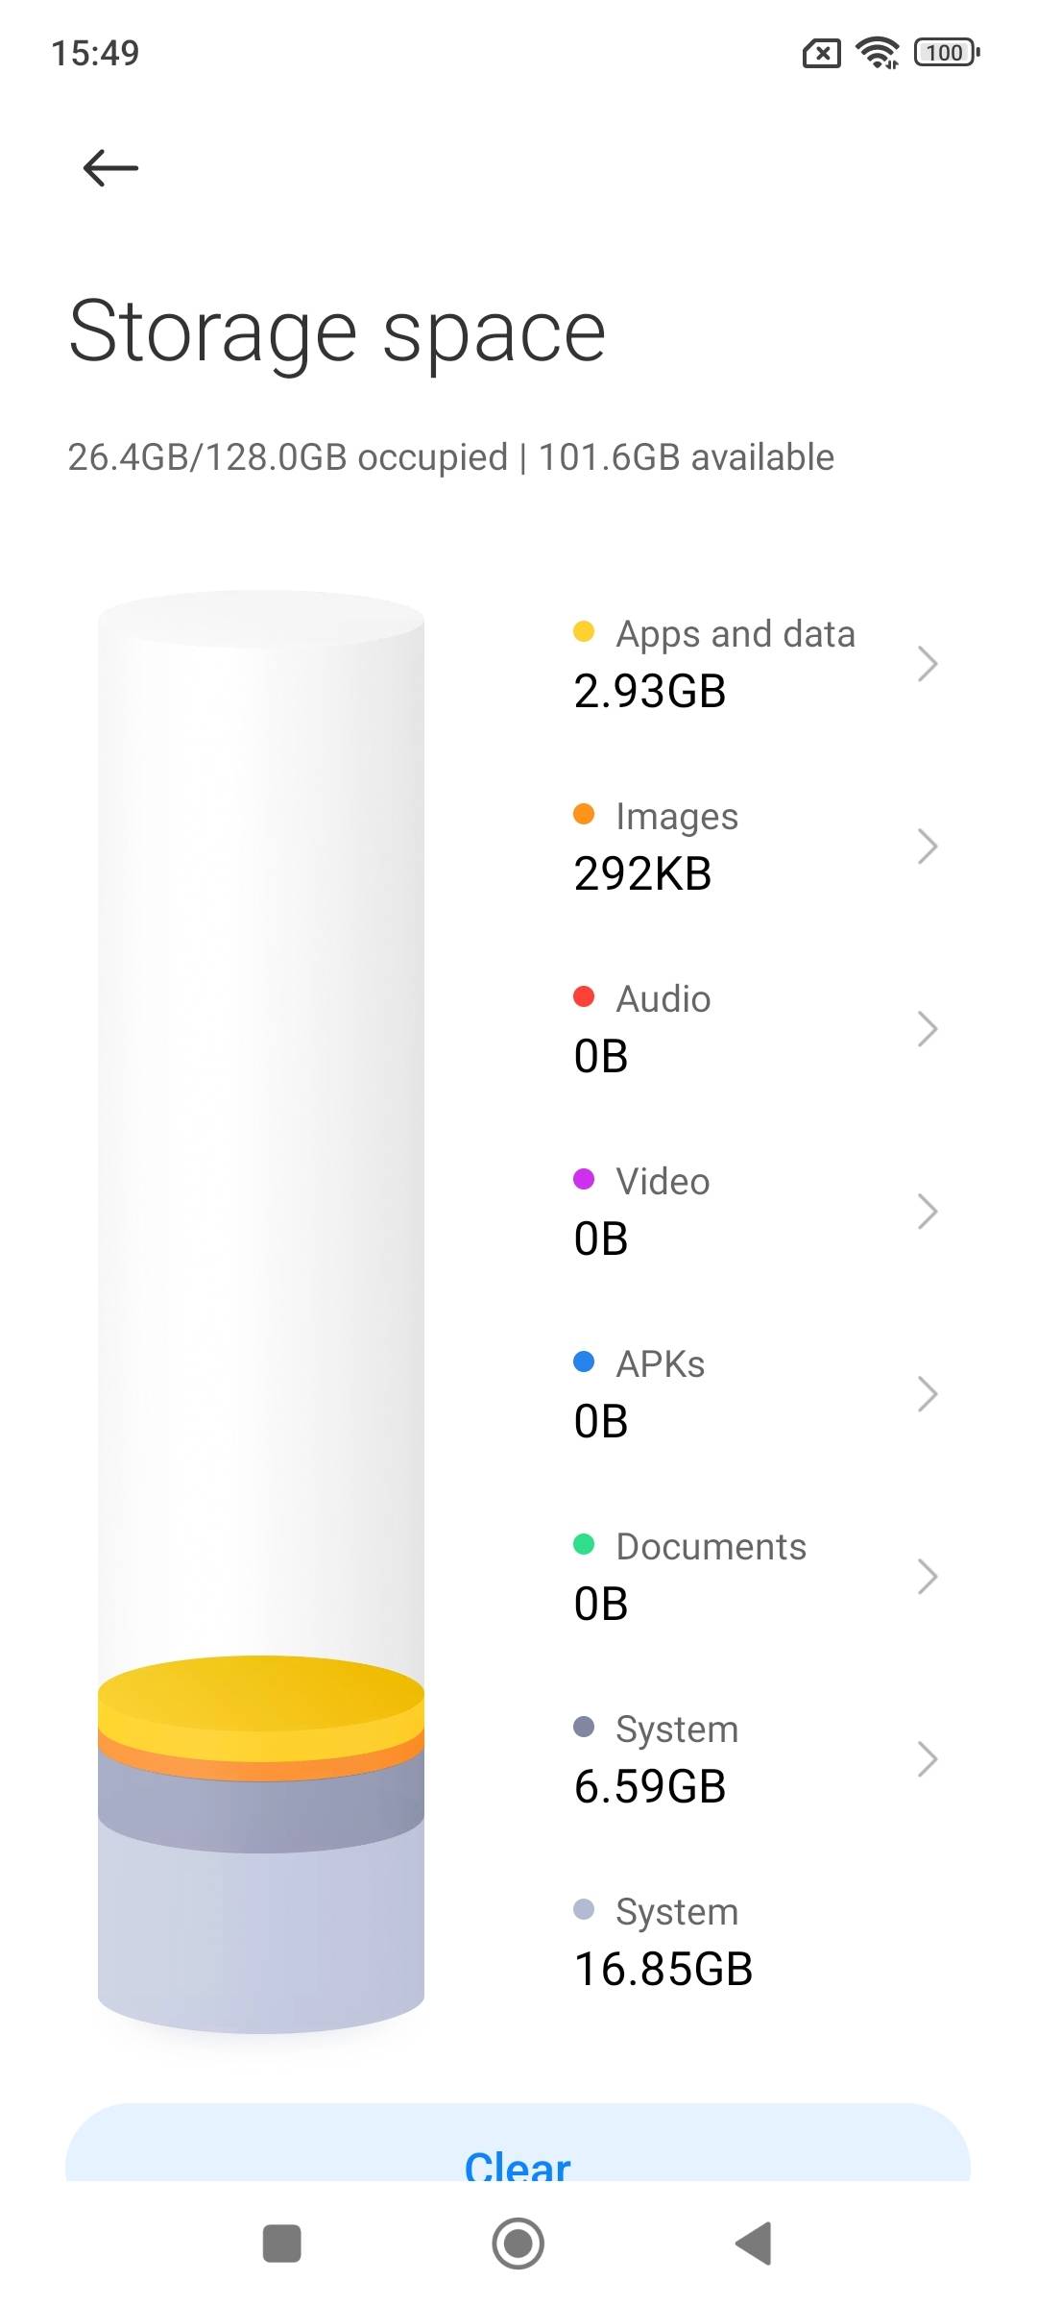Tap the clock time in status bar
The width and height of the screenshot is (1037, 2306).
pyautogui.click(x=95, y=53)
